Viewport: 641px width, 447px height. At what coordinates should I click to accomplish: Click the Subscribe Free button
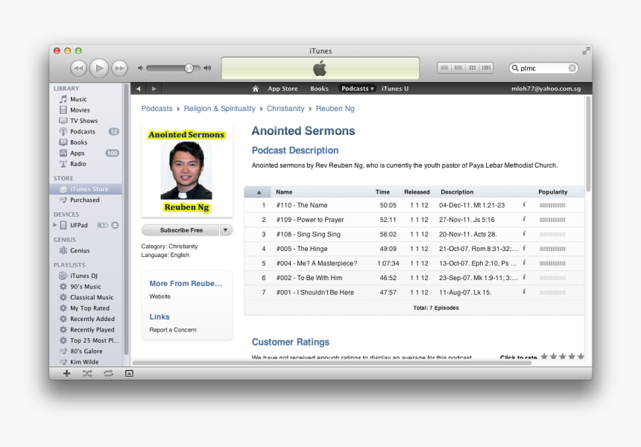[181, 230]
